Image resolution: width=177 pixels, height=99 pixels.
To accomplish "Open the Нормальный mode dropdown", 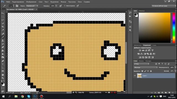I will click(x=32, y=6).
